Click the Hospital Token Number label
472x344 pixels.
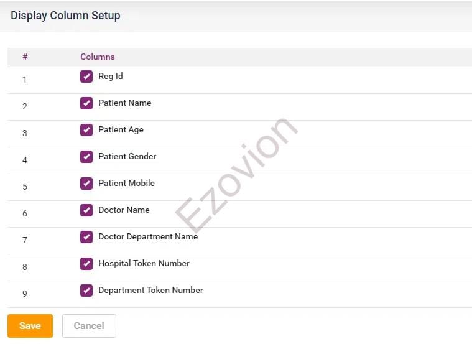click(x=144, y=264)
